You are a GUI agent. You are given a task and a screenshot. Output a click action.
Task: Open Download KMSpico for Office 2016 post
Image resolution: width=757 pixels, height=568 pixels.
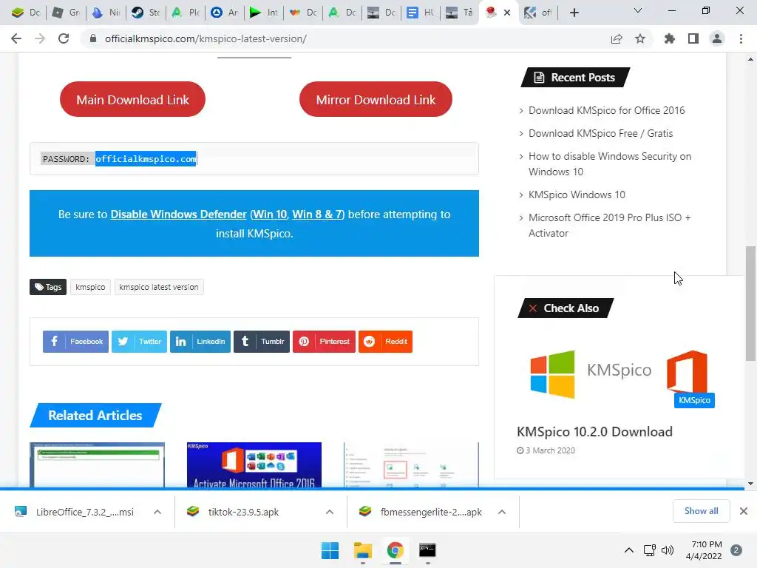point(606,111)
